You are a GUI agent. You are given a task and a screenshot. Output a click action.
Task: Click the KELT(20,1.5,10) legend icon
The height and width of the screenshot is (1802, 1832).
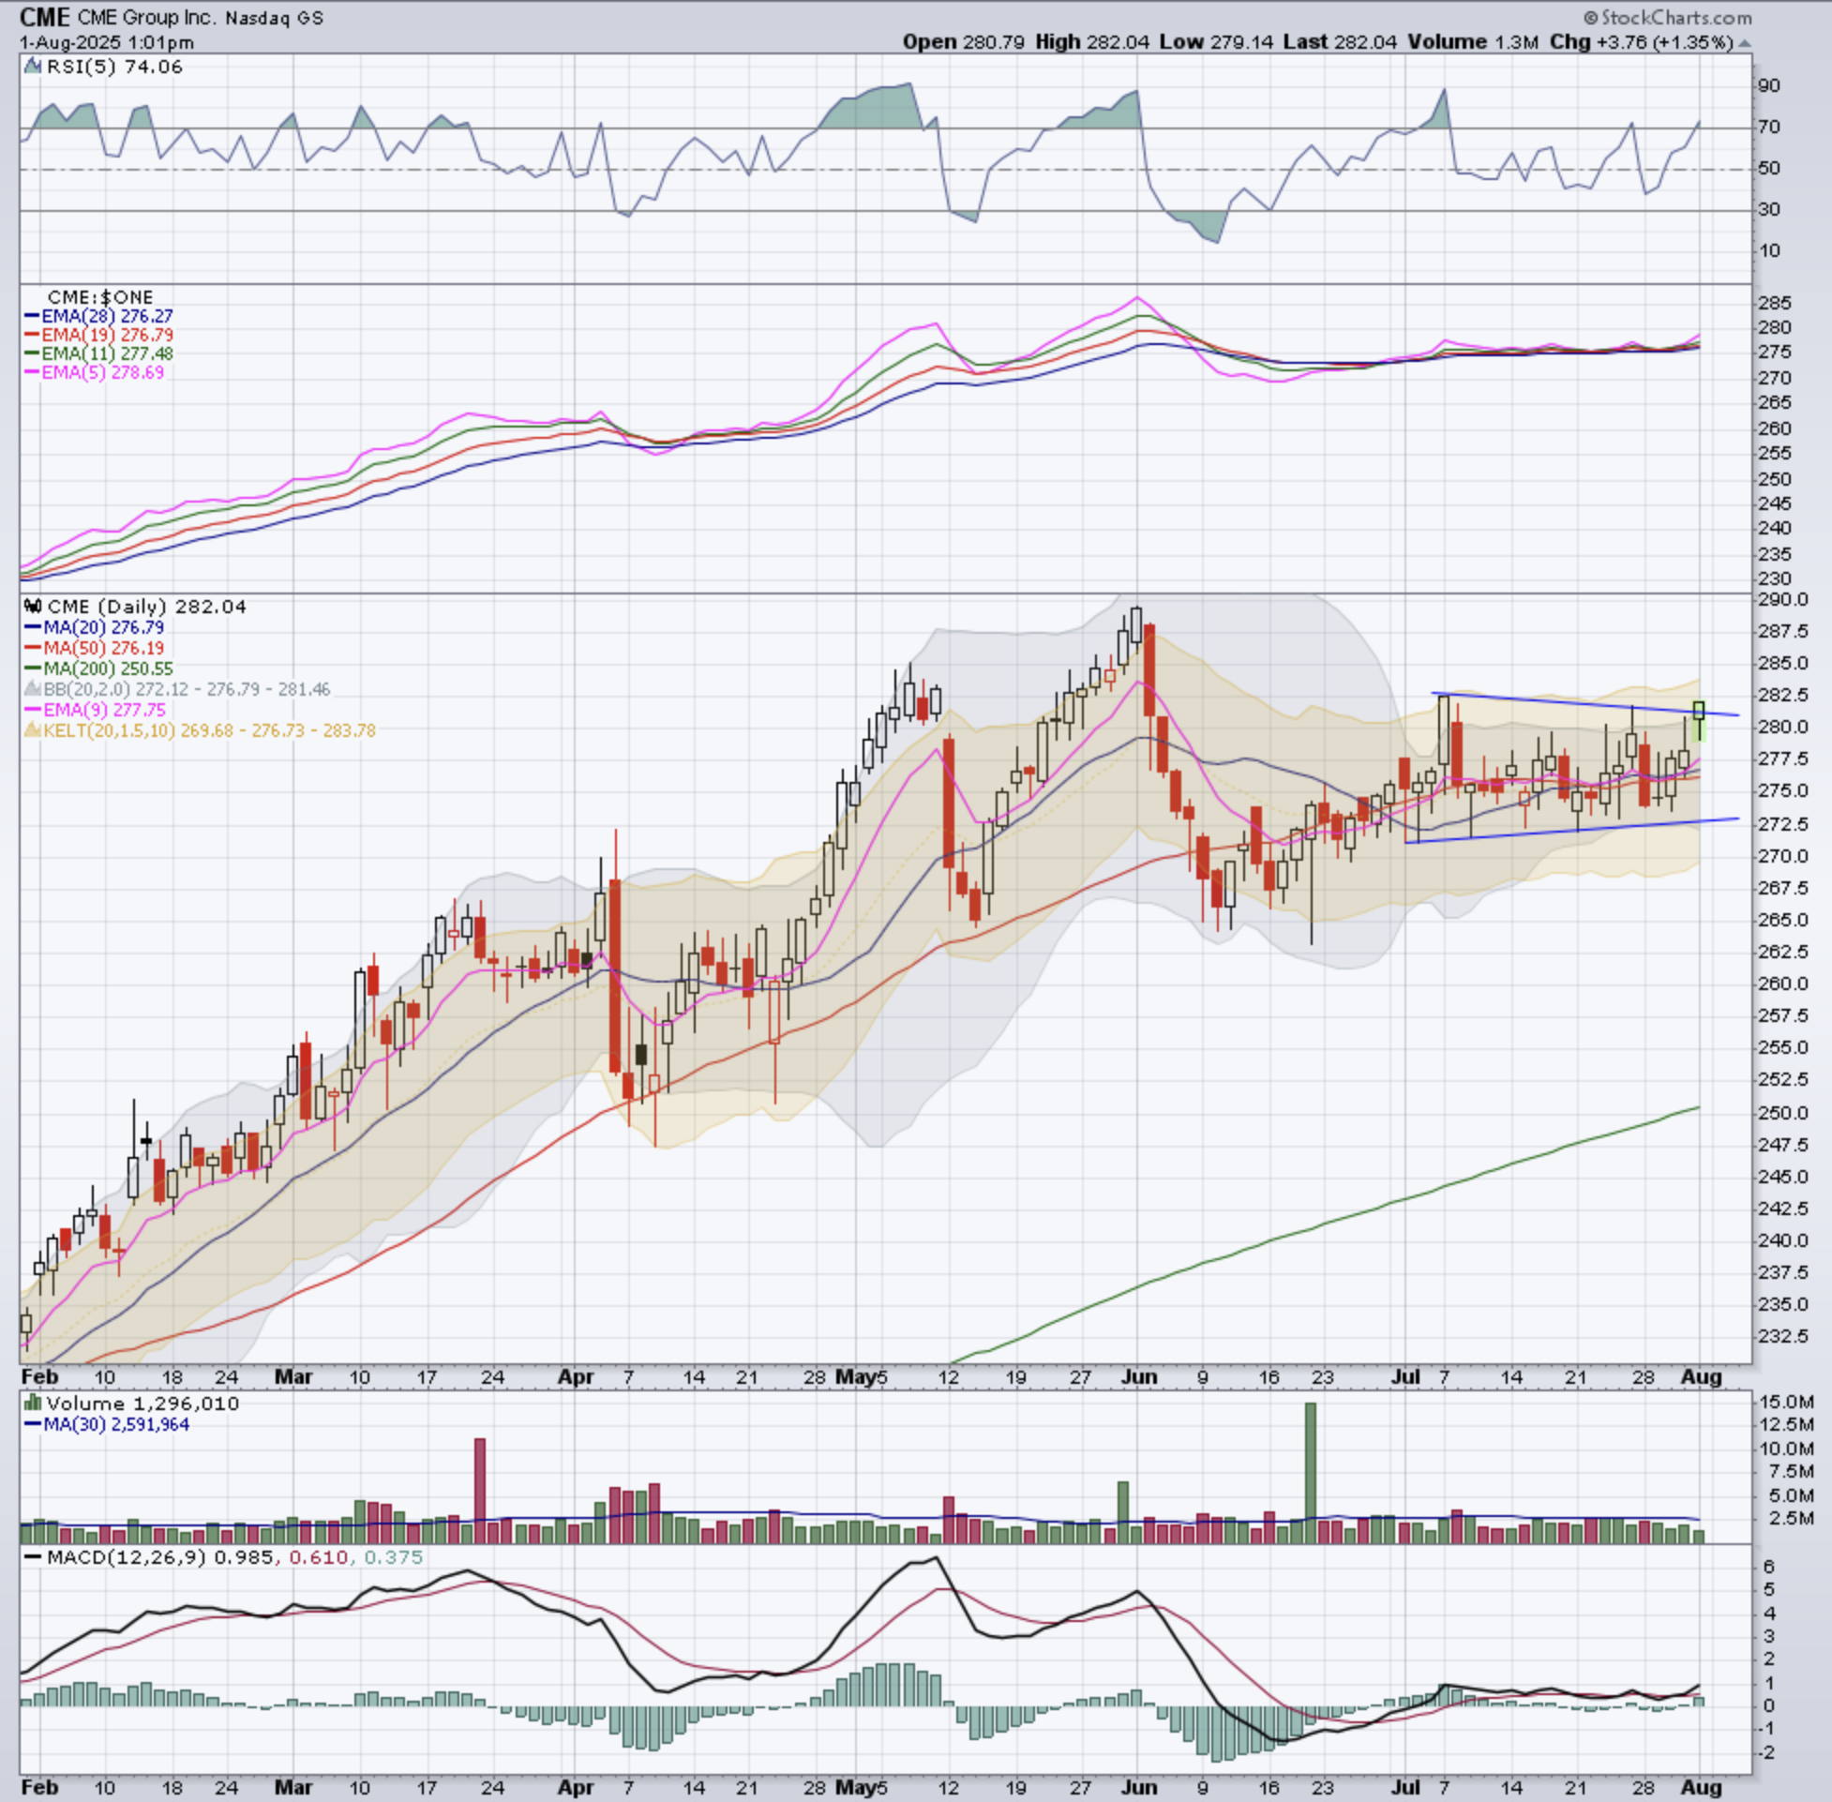[32, 730]
